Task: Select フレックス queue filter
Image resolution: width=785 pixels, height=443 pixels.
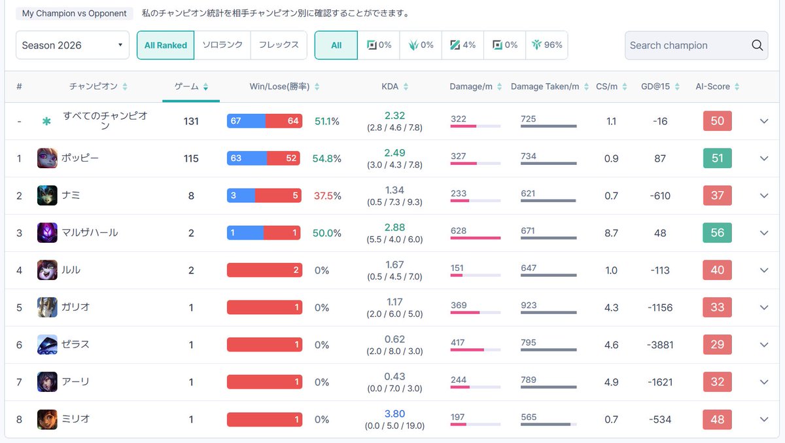Action: pyautogui.click(x=279, y=45)
